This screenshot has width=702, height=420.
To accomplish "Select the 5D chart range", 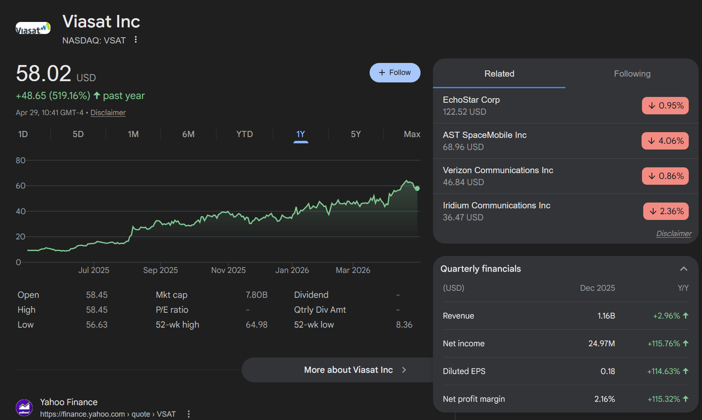I will [78, 134].
